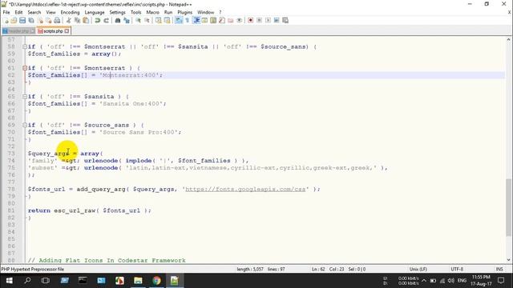Toggle the Indent Guide toolbar button
513x288 pixels.
196,20
